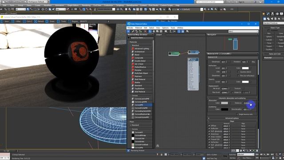This screenshot has width=284, height=160.
Task: Open the Modes menu in Material Editor
Action: pyautogui.click(x=130, y=28)
